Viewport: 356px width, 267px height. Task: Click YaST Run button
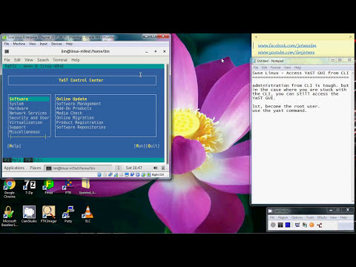[139, 146]
